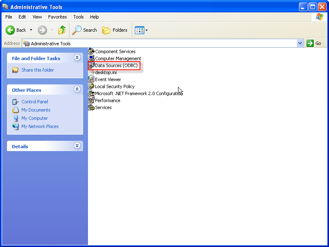Expand the Details panel
Screen dimensions: 329x247
point(77,146)
